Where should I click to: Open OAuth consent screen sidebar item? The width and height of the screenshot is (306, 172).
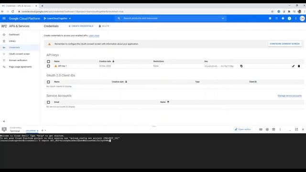pyautogui.click(x=19, y=54)
